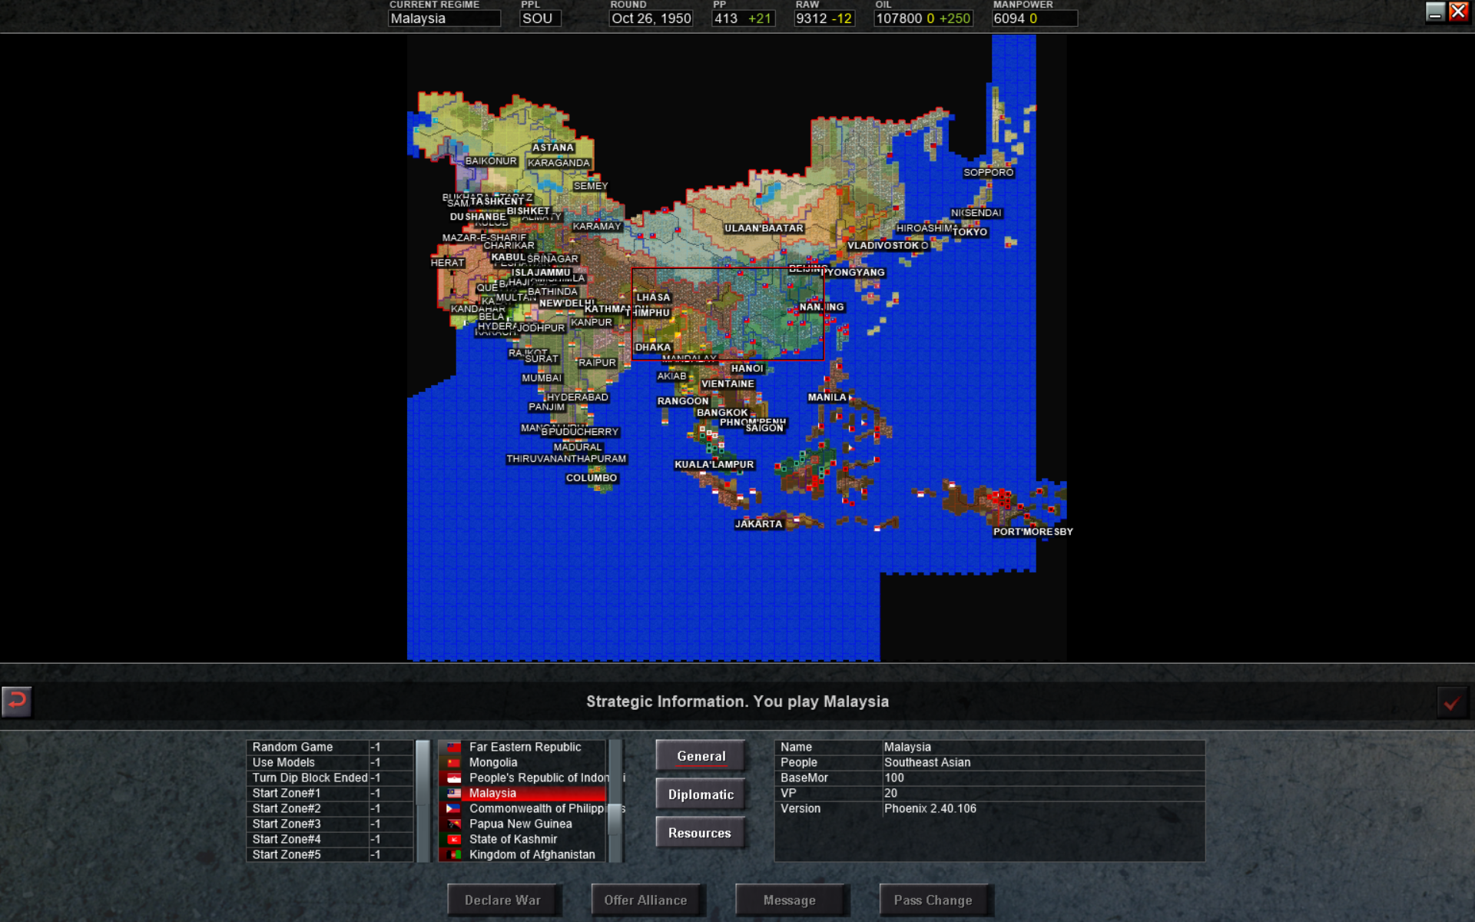This screenshot has width=1475, height=922.
Task: Select the Start Zone#1 row
Action: pyautogui.click(x=330, y=793)
